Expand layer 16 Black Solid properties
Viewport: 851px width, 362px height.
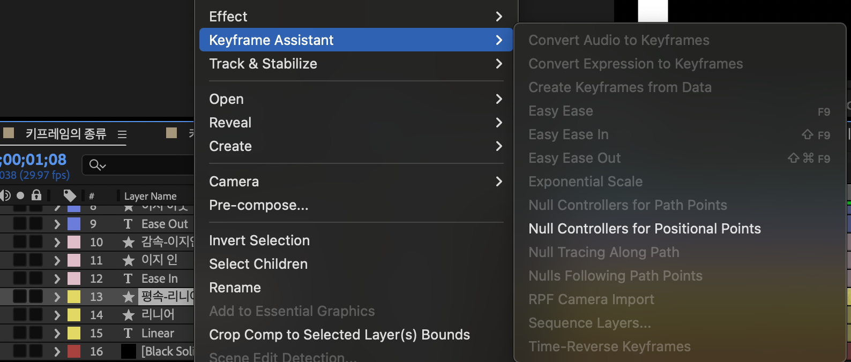(57, 351)
